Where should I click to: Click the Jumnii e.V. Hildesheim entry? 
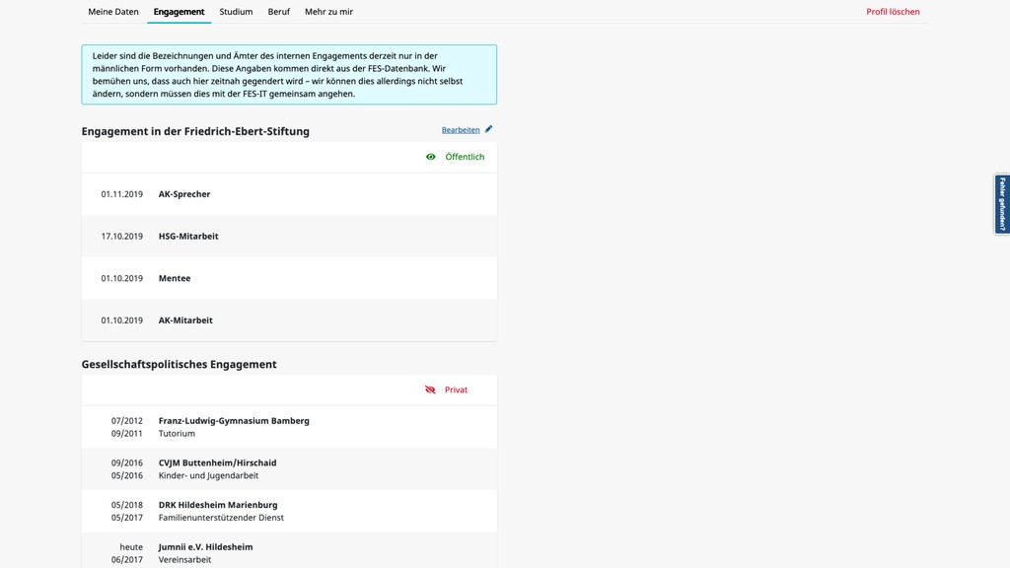tap(205, 547)
